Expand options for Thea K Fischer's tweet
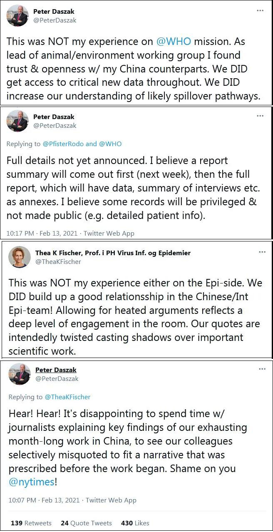This screenshot has height=532, width=273. 262,252
